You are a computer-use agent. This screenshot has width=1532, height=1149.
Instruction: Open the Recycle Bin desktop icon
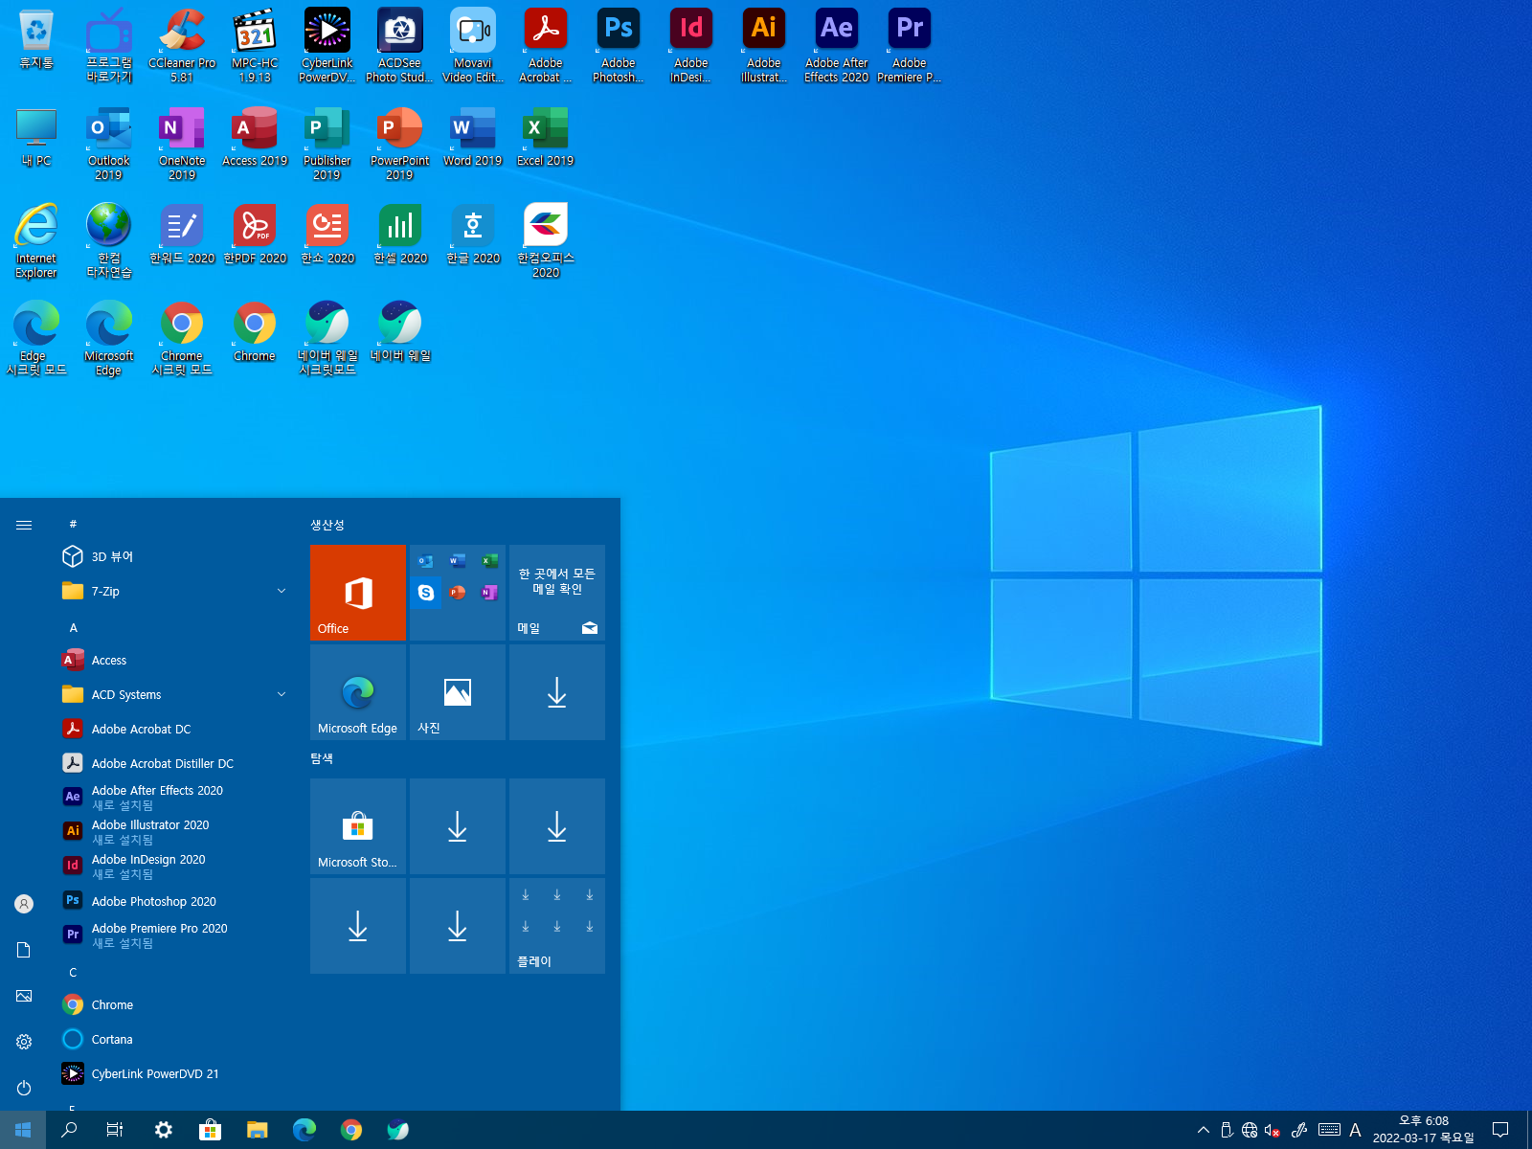point(36,40)
